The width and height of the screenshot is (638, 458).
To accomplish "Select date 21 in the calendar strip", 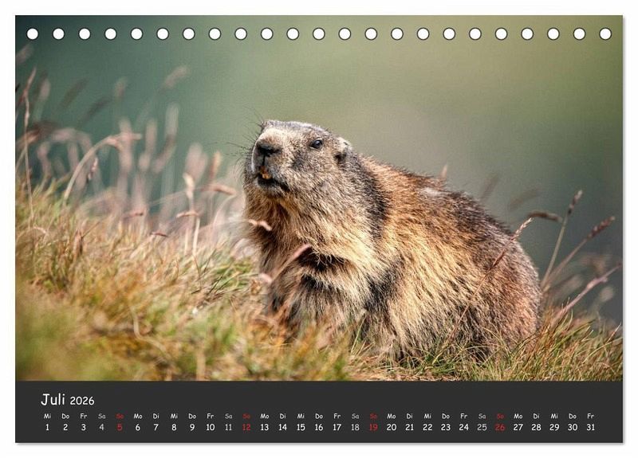I will (409, 427).
